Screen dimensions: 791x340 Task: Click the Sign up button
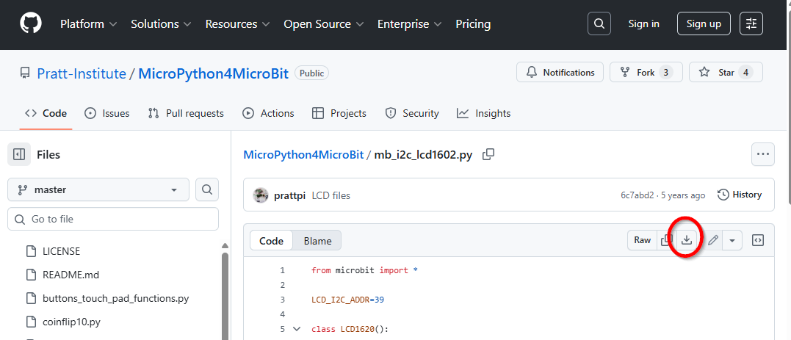coord(703,24)
